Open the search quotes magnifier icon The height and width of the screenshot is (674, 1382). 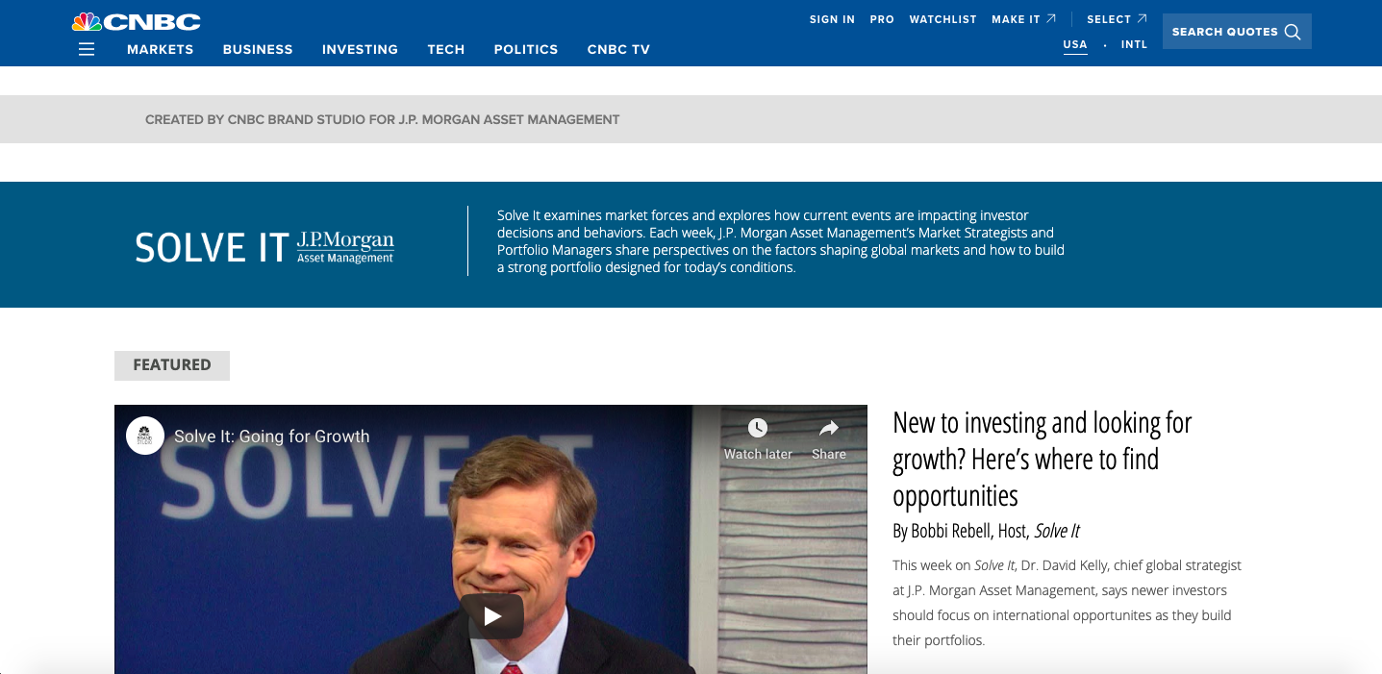click(1293, 30)
